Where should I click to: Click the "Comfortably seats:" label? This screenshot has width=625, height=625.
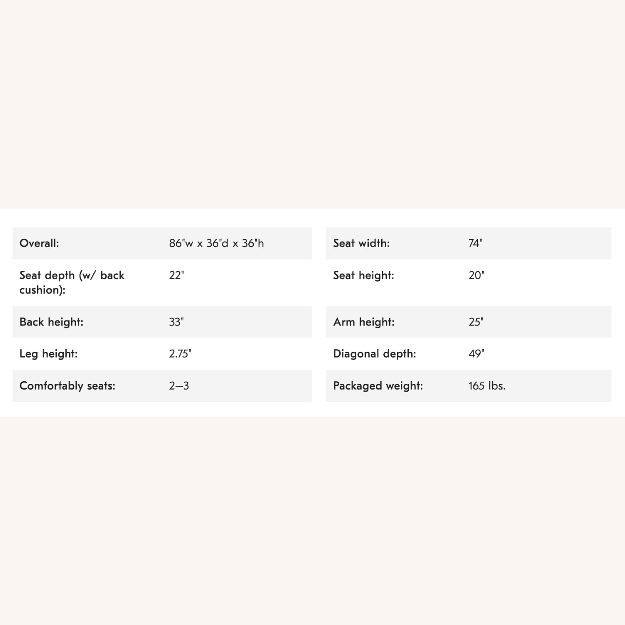(x=67, y=386)
